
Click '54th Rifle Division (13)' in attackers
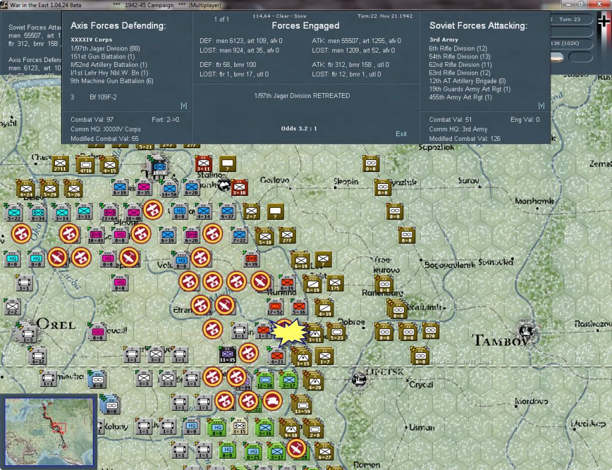pos(460,57)
